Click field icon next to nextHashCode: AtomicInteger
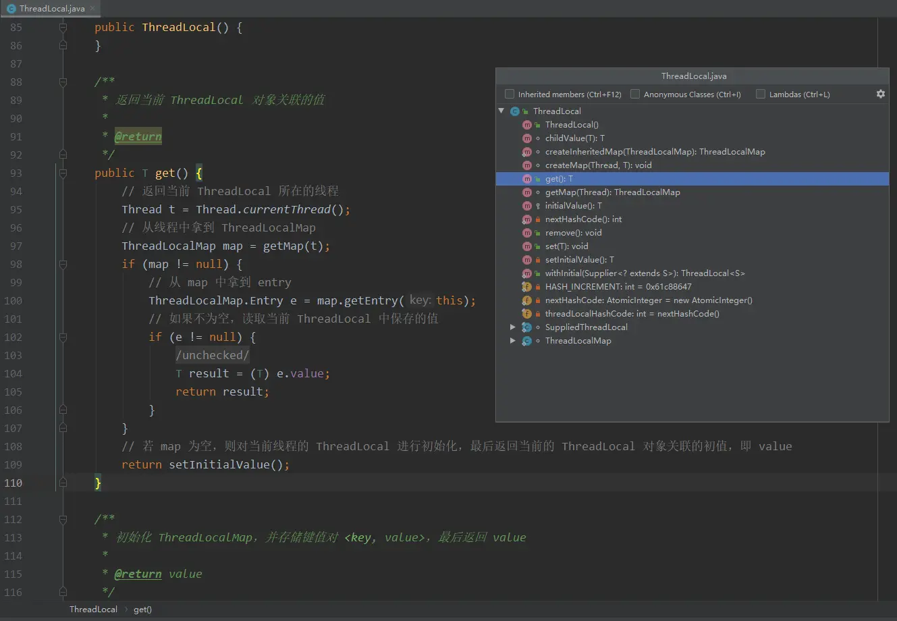 click(527, 300)
